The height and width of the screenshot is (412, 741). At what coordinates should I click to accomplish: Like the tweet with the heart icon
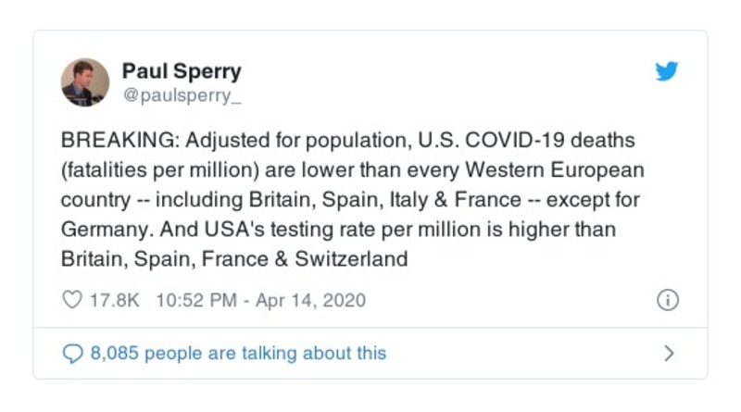[71, 300]
